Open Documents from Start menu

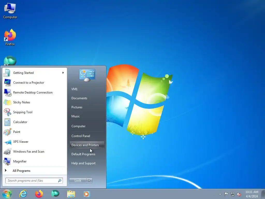[x=79, y=98]
